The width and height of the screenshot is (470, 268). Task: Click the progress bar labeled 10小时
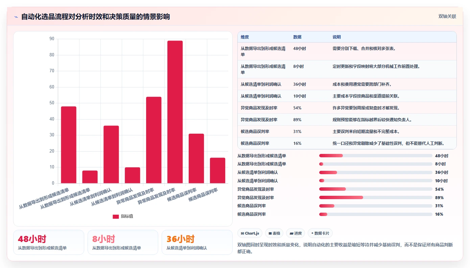(x=376, y=181)
